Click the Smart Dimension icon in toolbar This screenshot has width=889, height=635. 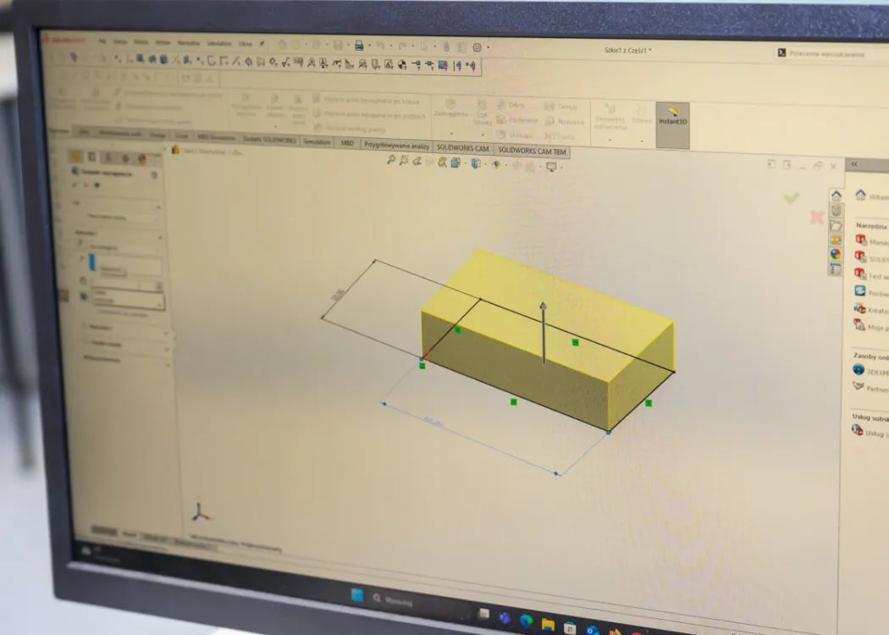click(x=273, y=61)
